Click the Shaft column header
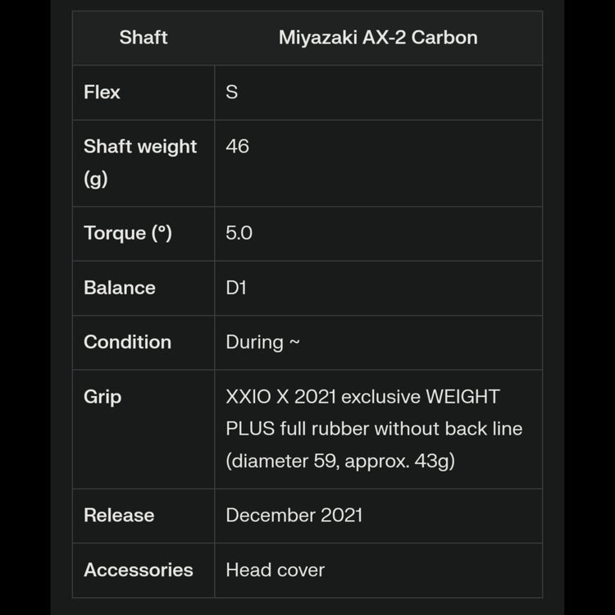 click(x=143, y=38)
